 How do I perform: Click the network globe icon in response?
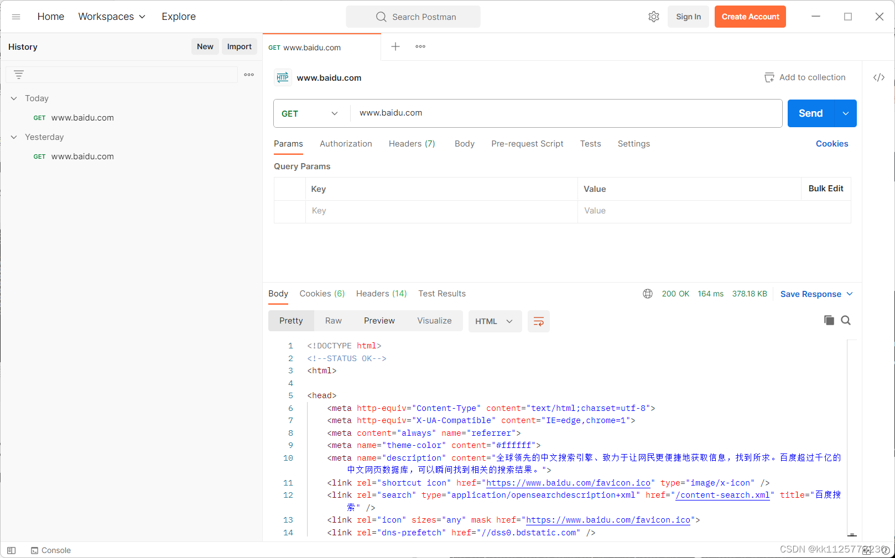[x=648, y=294]
